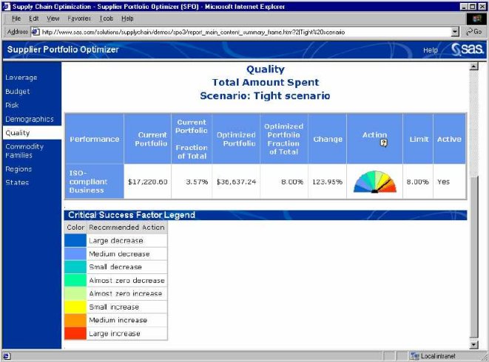This screenshot has width=489, height=362.
Task: Click the scrollbar down arrow
Action: [473, 344]
